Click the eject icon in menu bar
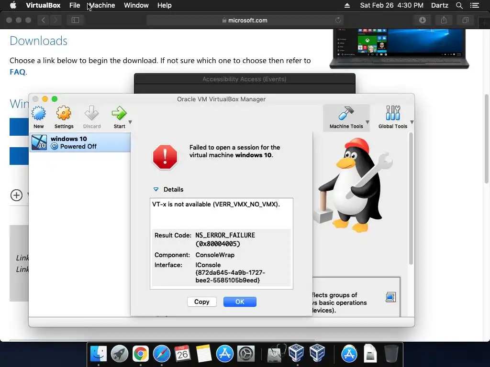The width and height of the screenshot is (490, 367). pos(347,5)
